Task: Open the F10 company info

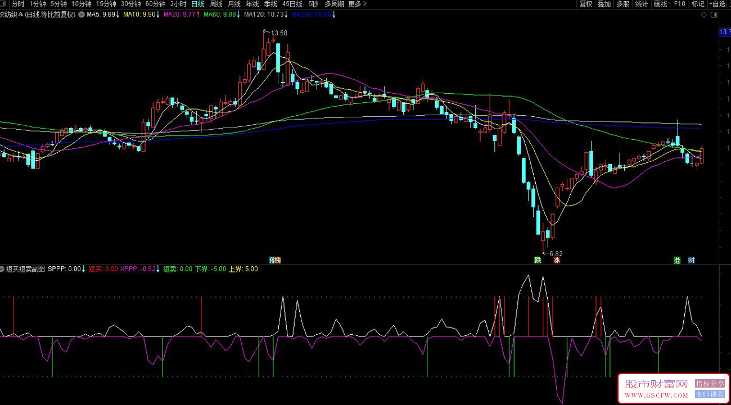Action: click(679, 4)
